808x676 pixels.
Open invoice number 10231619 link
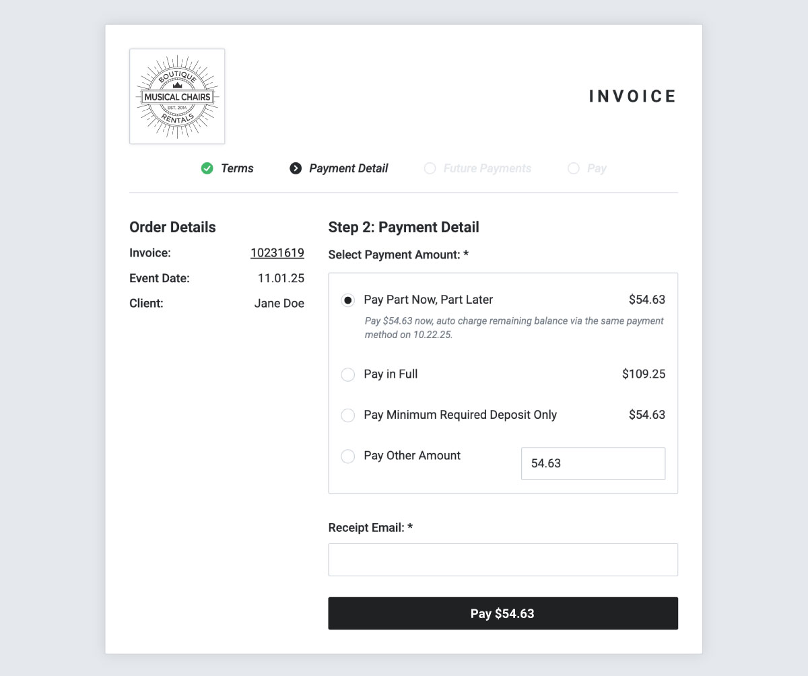[x=277, y=253]
